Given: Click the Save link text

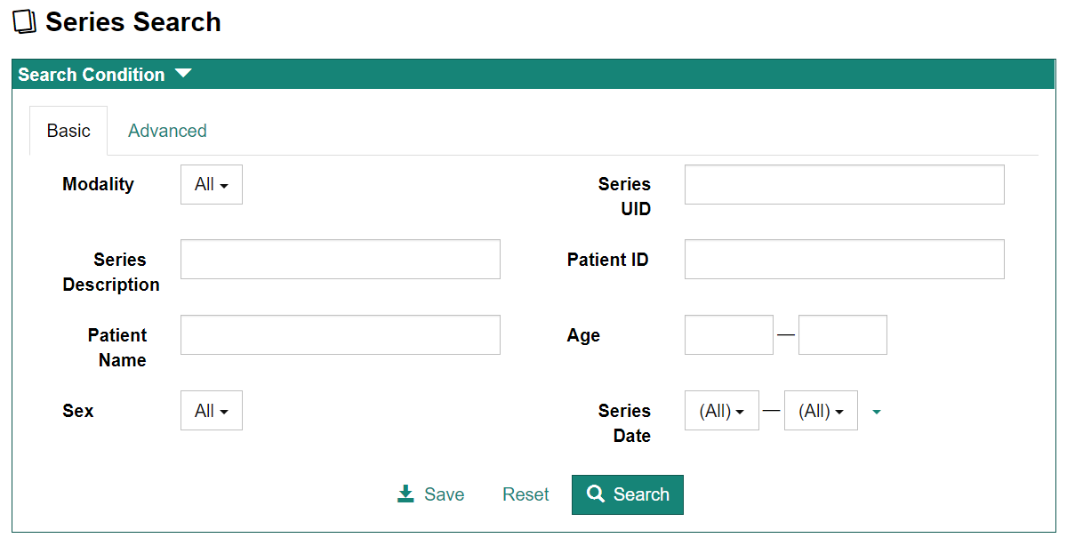Looking at the screenshot, I should pyautogui.click(x=444, y=494).
